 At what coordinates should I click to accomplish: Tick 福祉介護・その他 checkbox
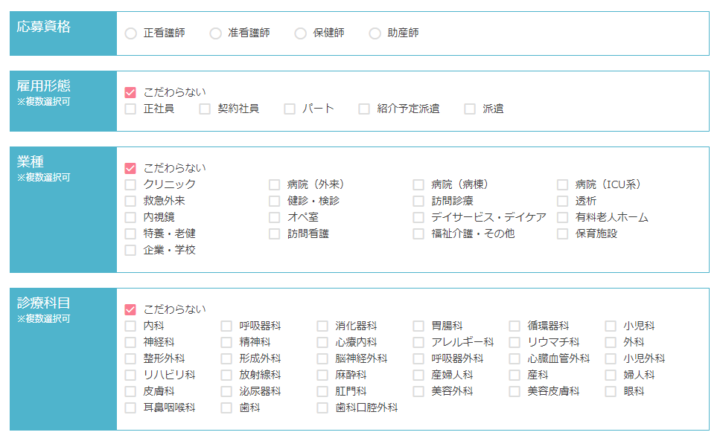pyautogui.click(x=418, y=234)
